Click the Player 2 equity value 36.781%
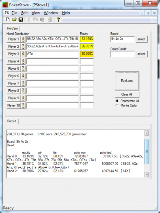 [87, 46]
